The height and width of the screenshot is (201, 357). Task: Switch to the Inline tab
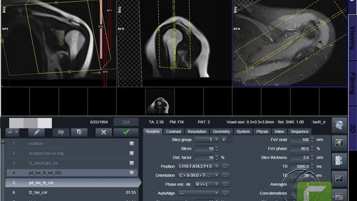[x=279, y=132]
